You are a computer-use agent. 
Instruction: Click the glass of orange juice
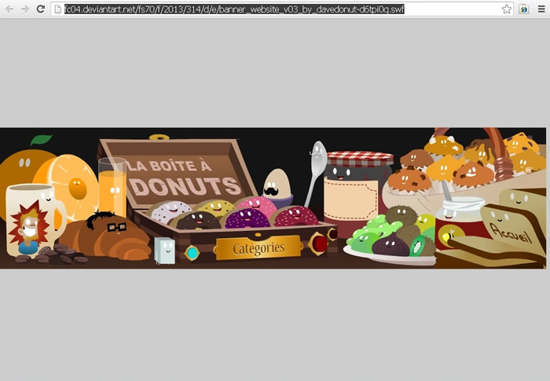[x=112, y=187]
